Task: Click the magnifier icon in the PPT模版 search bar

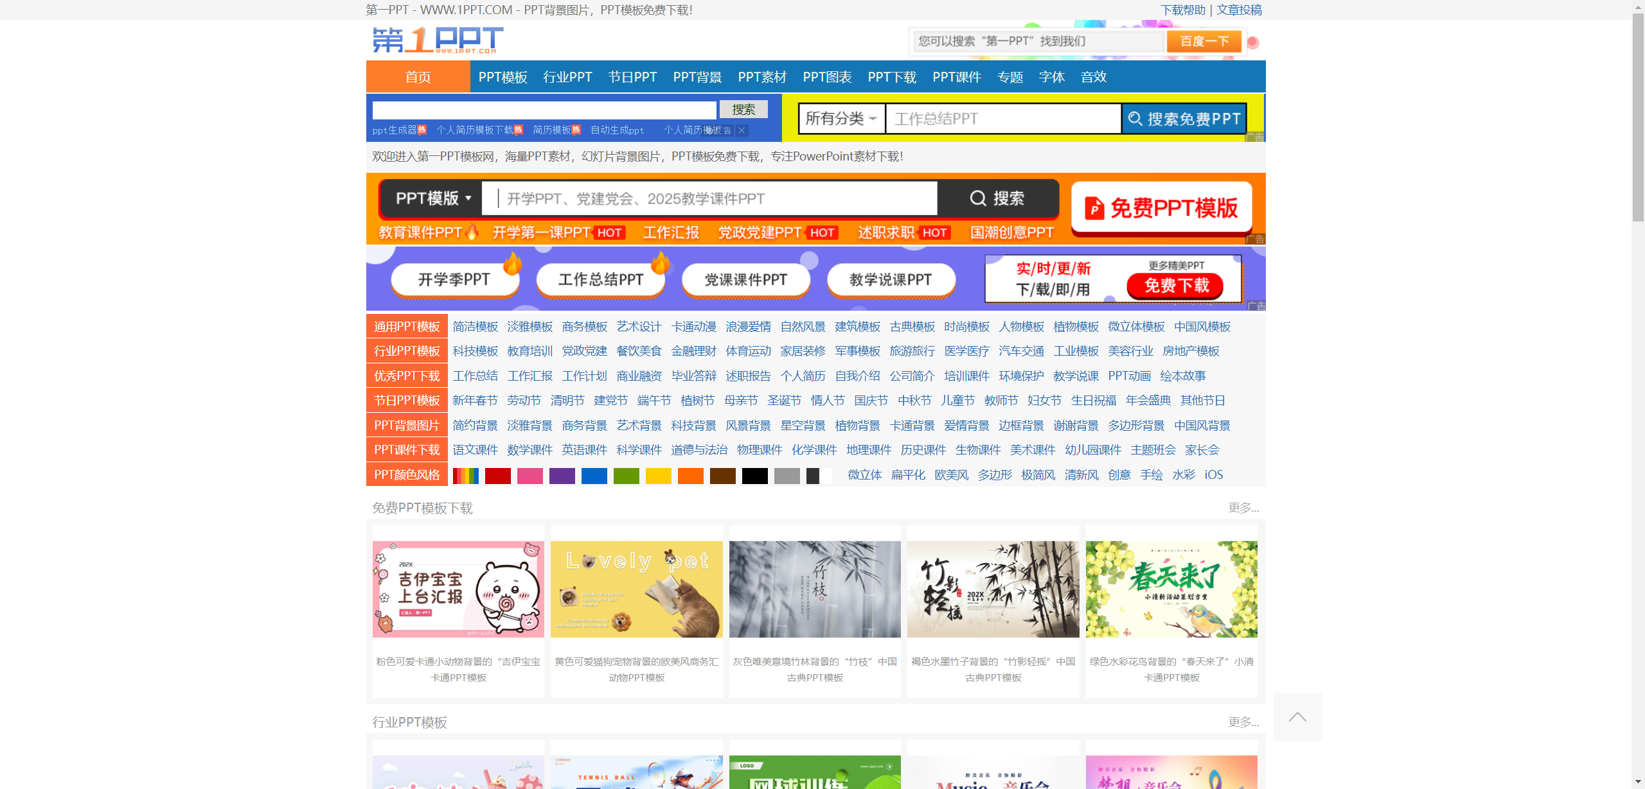Action: point(977,198)
